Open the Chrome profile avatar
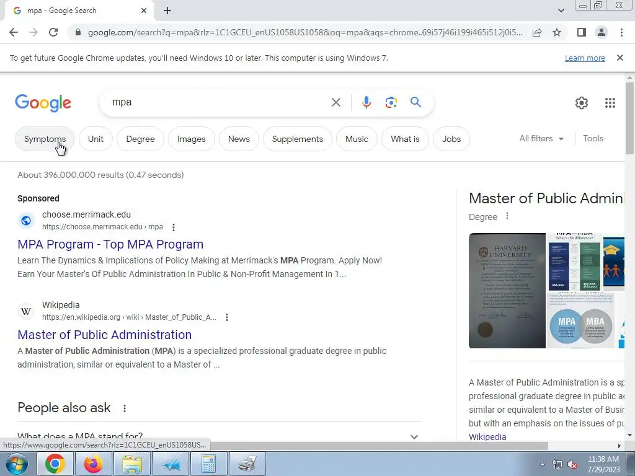Screen dimensions: 635x476 click(602, 32)
